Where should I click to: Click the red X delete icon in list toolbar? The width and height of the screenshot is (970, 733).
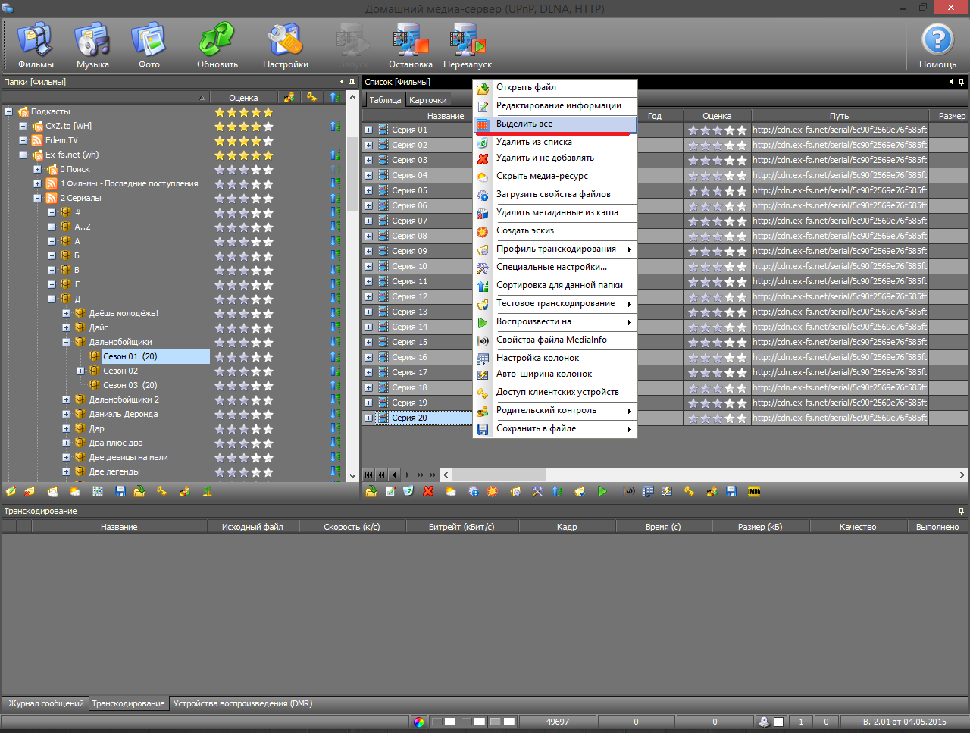(x=428, y=491)
